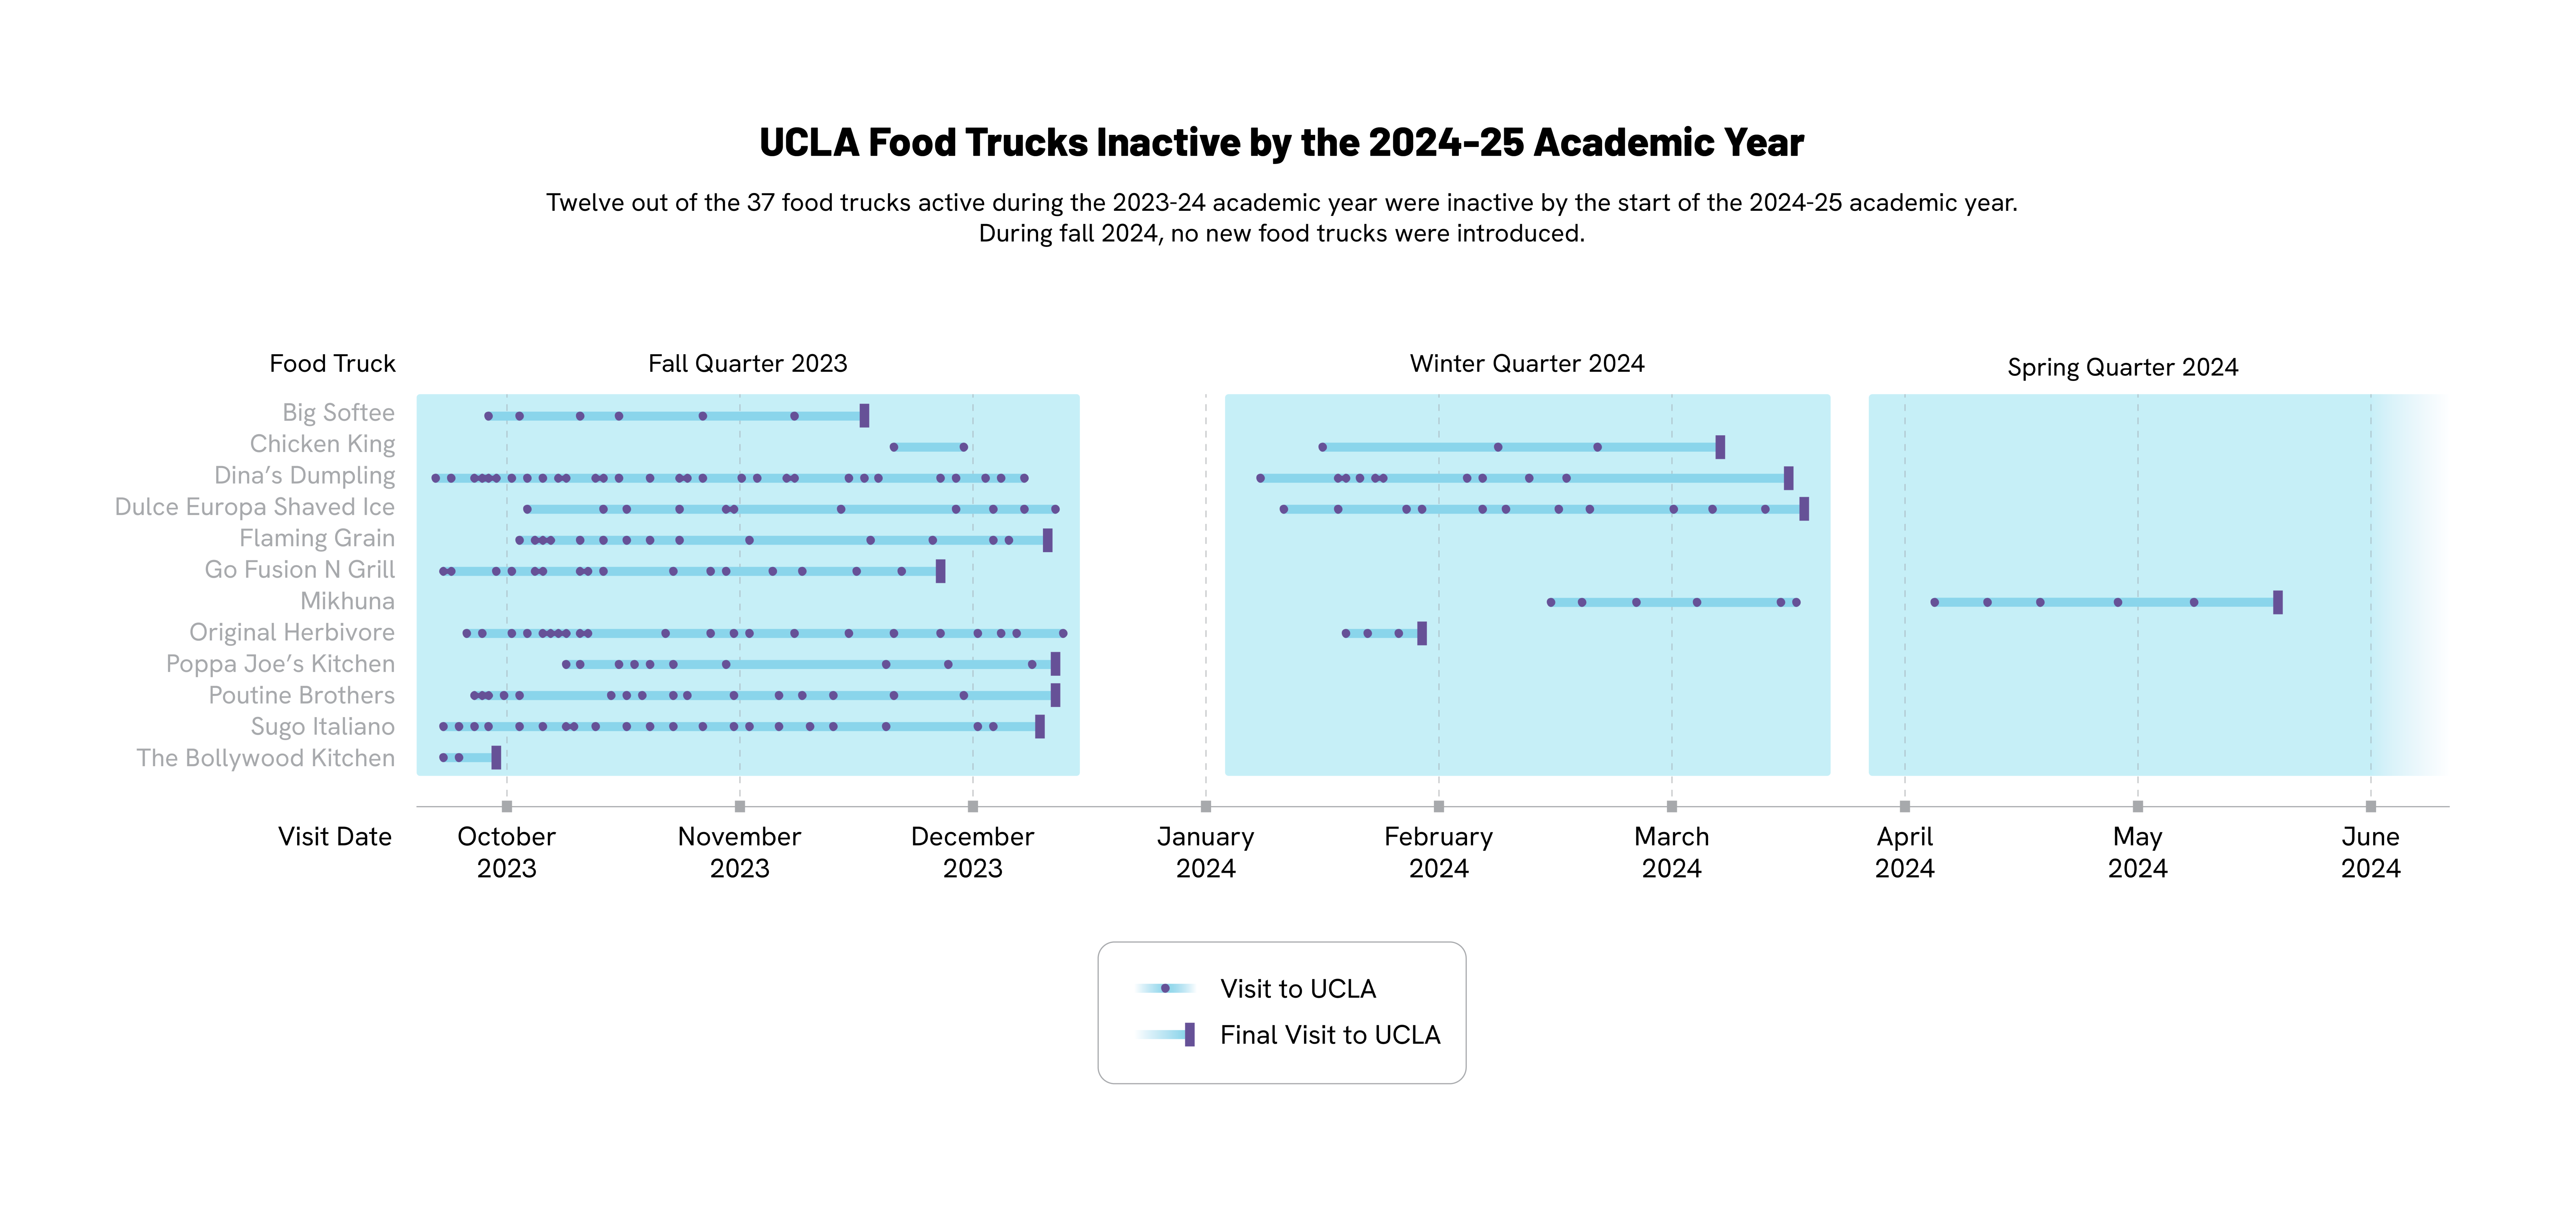This screenshot has width=2576, height=1205.
Task: Click the Spring Quarter 2024 heading
Action: [x=2122, y=368]
